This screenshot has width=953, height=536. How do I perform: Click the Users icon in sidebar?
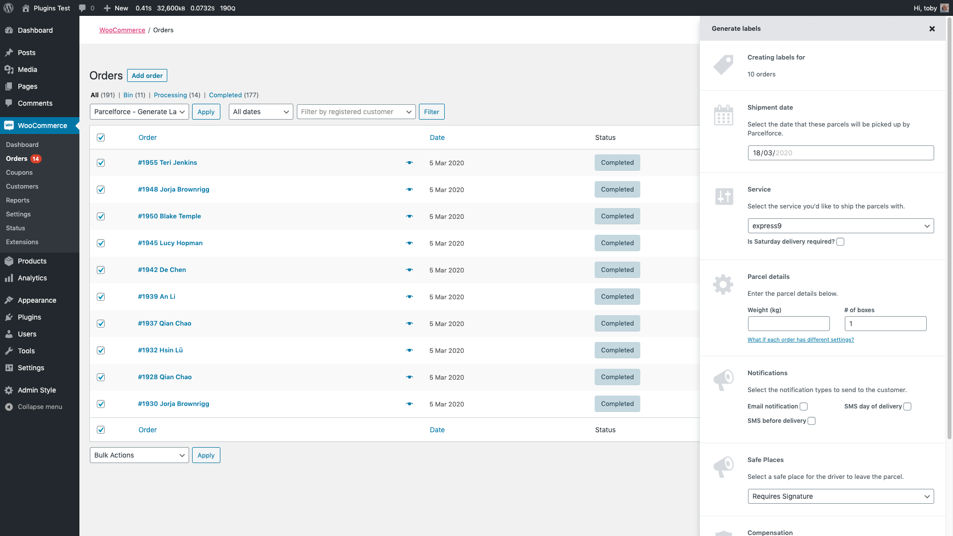point(9,334)
